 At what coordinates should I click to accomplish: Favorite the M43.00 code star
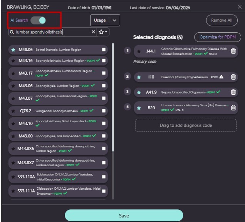click(x=13, y=136)
